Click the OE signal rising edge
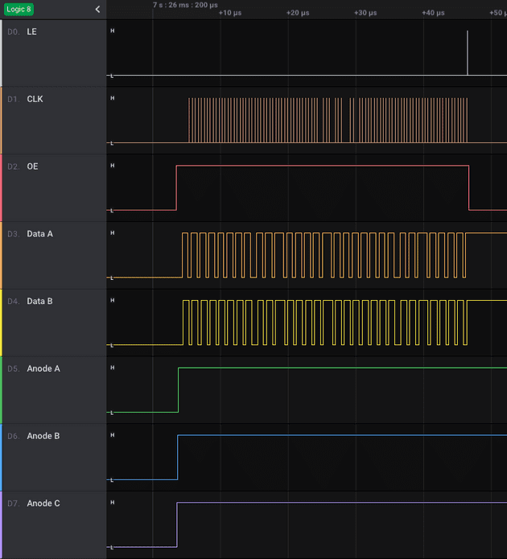The image size is (507, 559). point(176,187)
